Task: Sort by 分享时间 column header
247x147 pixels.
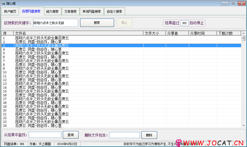Action: pos(203,33)
